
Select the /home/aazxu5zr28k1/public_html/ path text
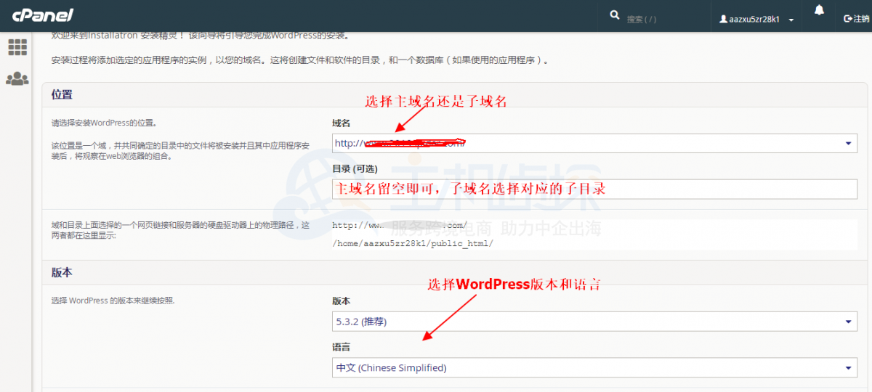pyautogui.click(x=413, y=243)
